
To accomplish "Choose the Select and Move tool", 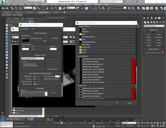I will (x=52, y=8).
